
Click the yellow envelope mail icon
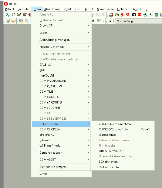pyautogui.click(x=117, y=15)
